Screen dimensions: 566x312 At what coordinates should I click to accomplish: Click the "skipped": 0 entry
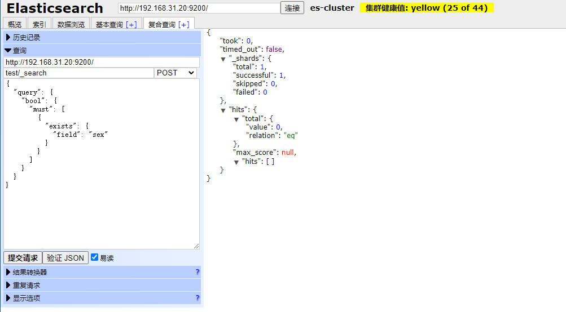(255, 83)
